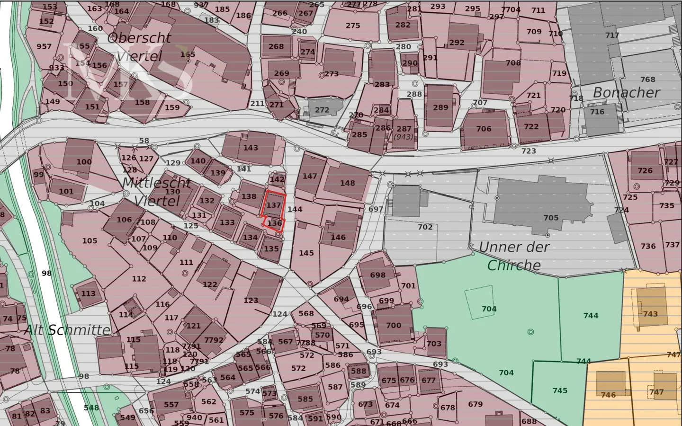Click the 'Oberscht Viertel' label
Image resolution: width=682 pixels, height=426 pixels.
[139, 46]
